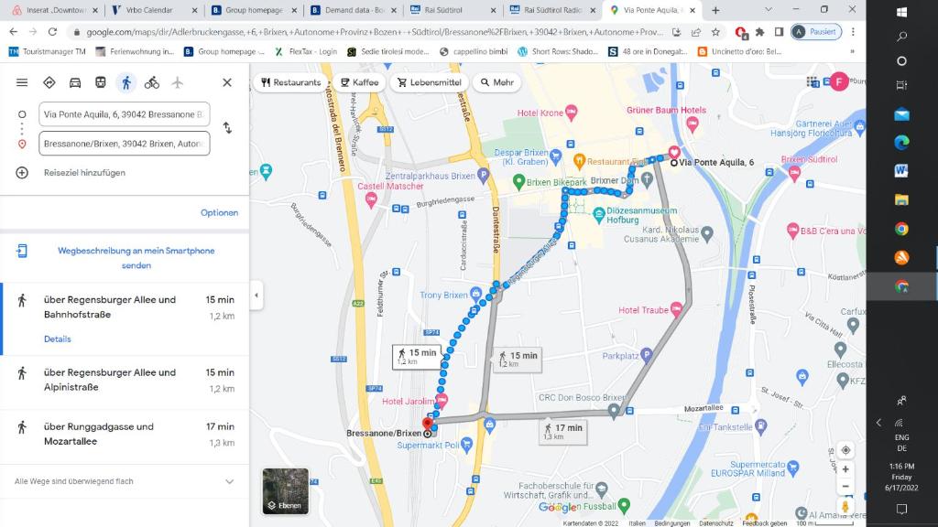The image size is (938, 527).
Task: Toggle the walking travel mode
Action: pyautogui.click(x=126, y=82)
